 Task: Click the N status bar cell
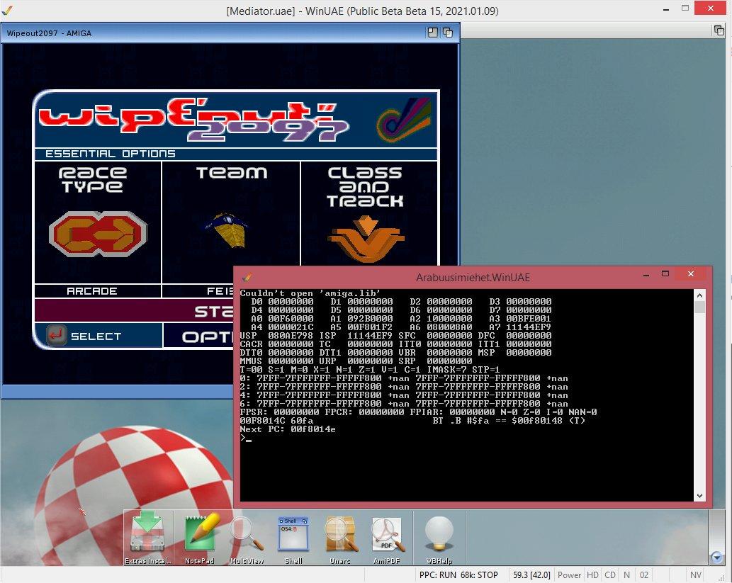(626, 575)
